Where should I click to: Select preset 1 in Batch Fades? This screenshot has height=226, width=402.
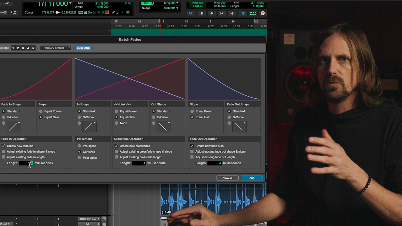click(x=13, y=48)
